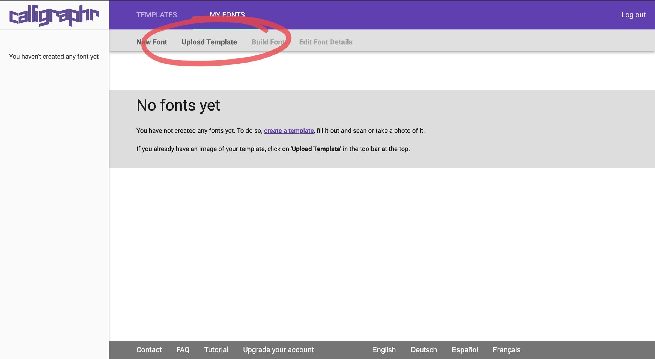Click the Build Font toolbar item
655x359 pixels.
268,42
